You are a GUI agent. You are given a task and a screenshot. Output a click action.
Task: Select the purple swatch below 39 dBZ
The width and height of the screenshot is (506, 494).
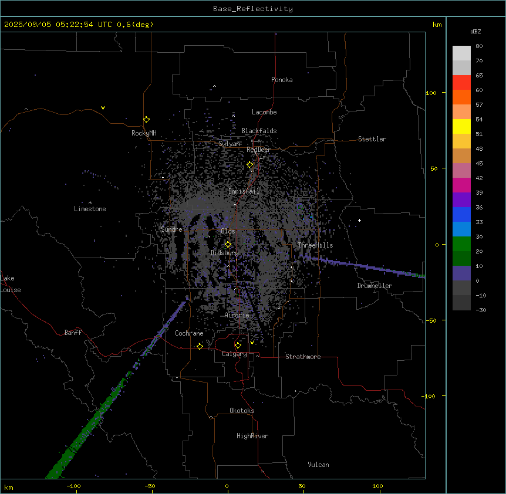[x=461, y=200]
